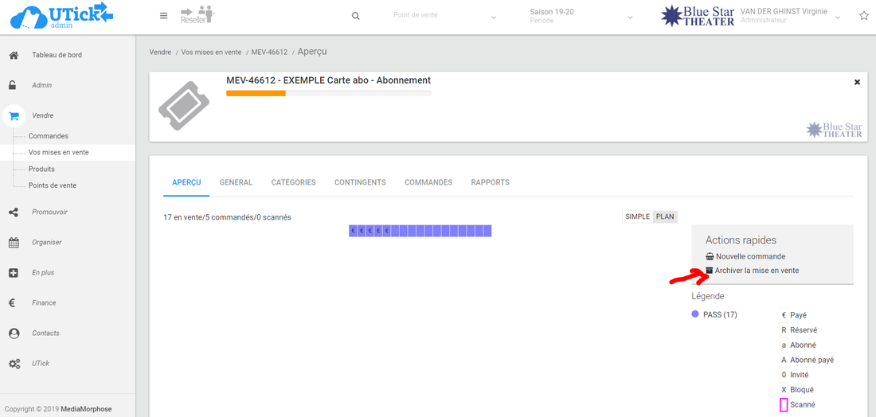
Task: Open Organiser calendar icon
Action: (14, 243)
